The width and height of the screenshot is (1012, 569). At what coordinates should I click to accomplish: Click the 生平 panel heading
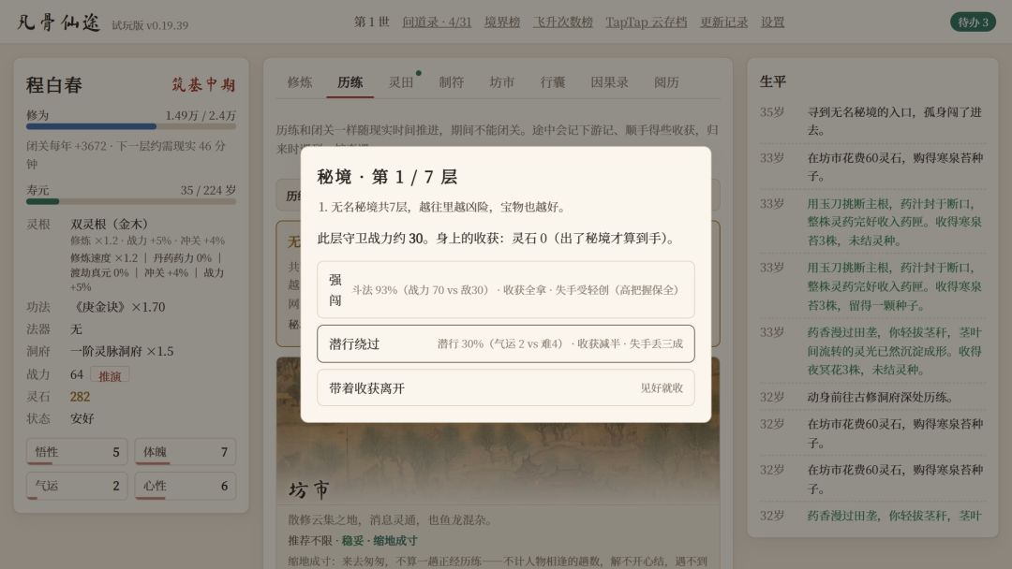772,81
